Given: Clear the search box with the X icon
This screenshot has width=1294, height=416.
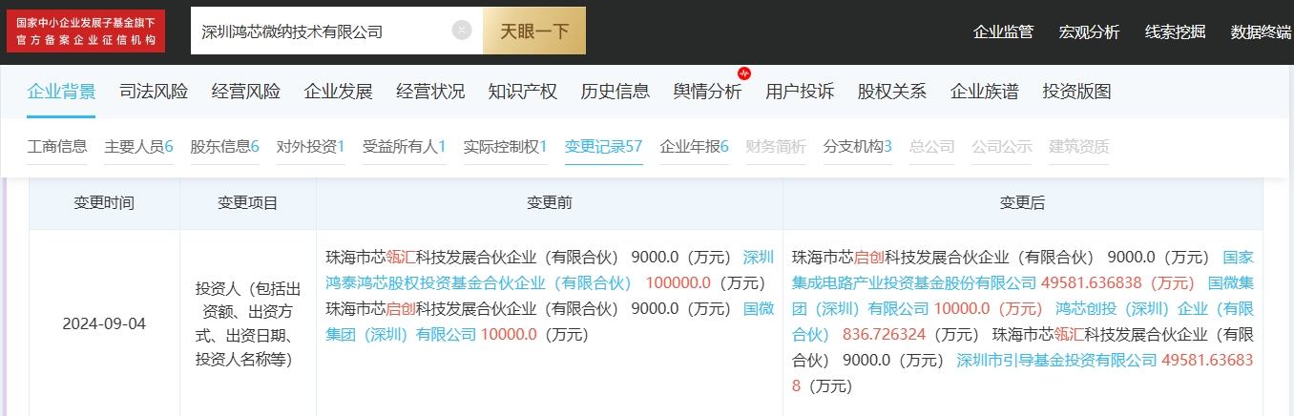Looking at the screenshot, I should (462, 31).
